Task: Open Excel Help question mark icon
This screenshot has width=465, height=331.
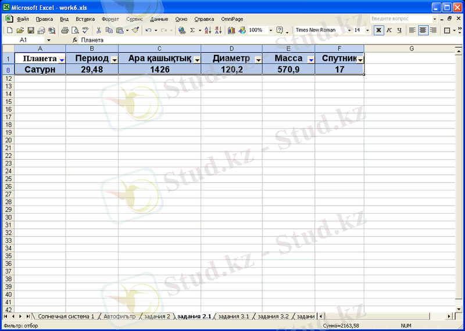Action: [280, 30]
